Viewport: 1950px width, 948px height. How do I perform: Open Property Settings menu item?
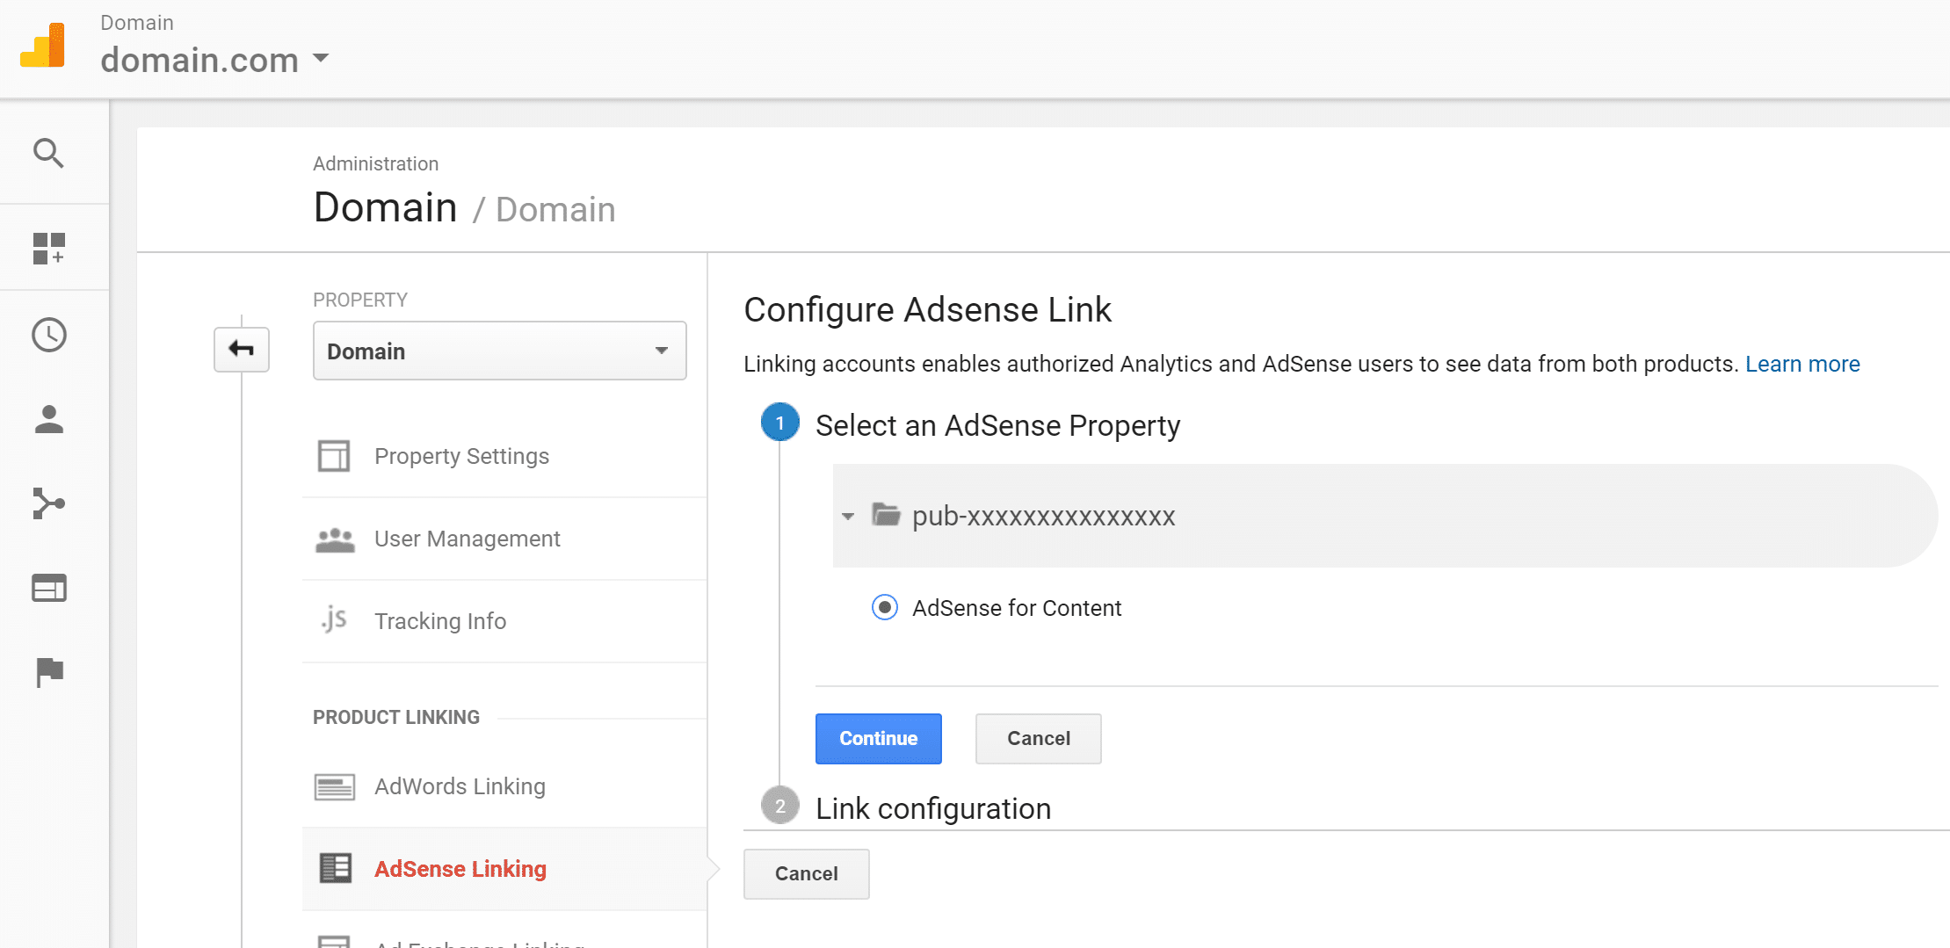coord(504,456)
